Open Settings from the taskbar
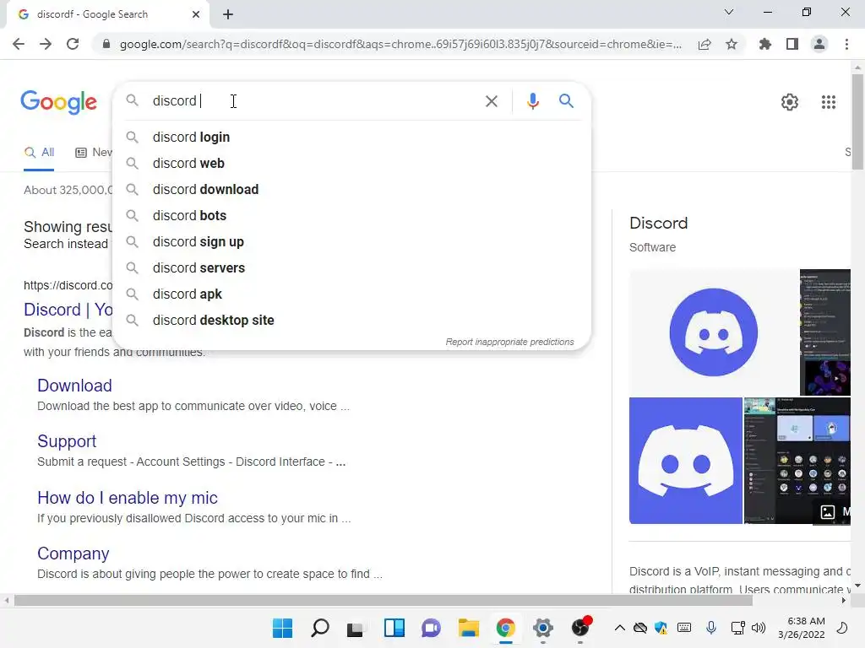The image size is (865, 648). 543,628
